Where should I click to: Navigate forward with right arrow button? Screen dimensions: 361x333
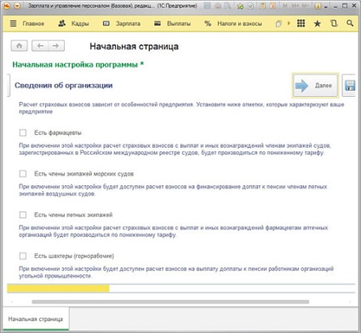(x=56, y=46)
